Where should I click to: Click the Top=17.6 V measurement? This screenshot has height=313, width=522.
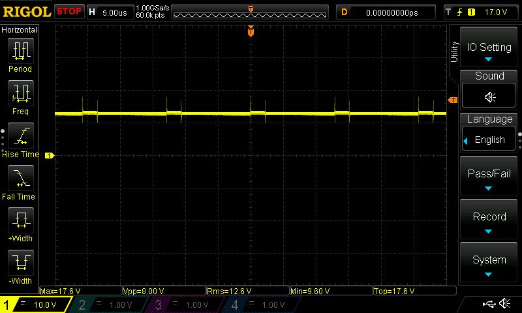coord(394,291)
